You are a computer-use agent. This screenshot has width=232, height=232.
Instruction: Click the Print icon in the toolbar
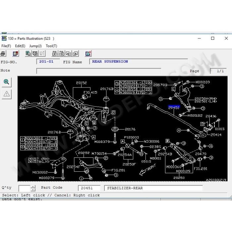[3, 54]
